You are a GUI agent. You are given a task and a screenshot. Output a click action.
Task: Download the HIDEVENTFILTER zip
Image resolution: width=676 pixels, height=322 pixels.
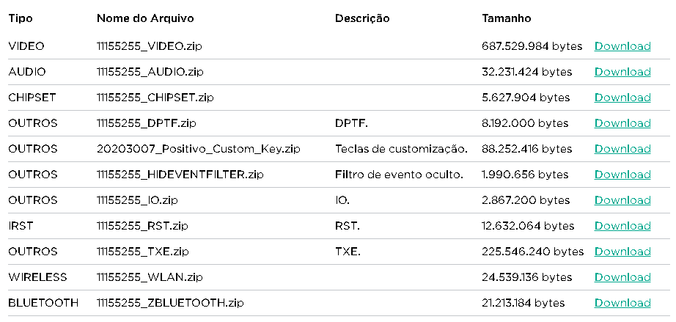pyautogui.click(x=622, y=175)
